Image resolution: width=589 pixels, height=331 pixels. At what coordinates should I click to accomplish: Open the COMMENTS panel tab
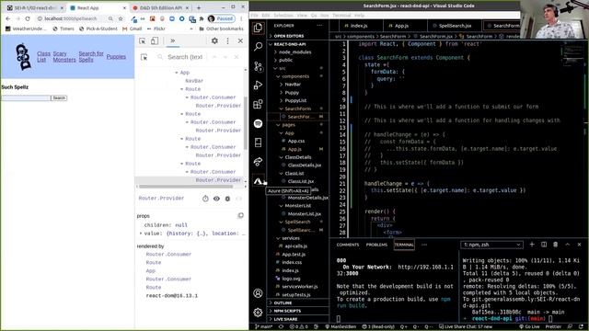point(348,245)
